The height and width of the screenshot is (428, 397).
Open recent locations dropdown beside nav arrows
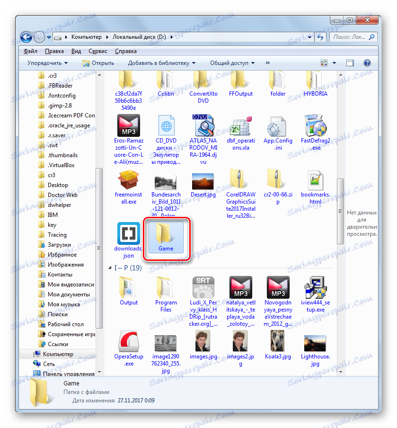pos(49,37)
